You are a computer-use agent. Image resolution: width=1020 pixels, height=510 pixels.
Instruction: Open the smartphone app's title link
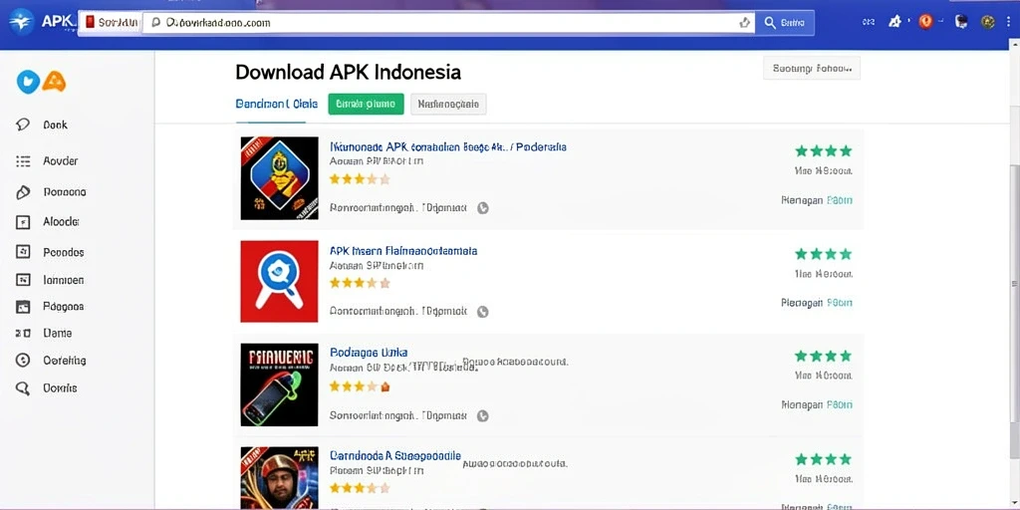[369, 353]
